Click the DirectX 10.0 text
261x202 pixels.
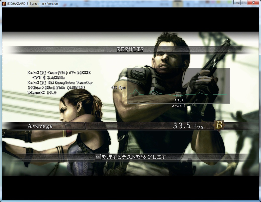tap(42, 92)
